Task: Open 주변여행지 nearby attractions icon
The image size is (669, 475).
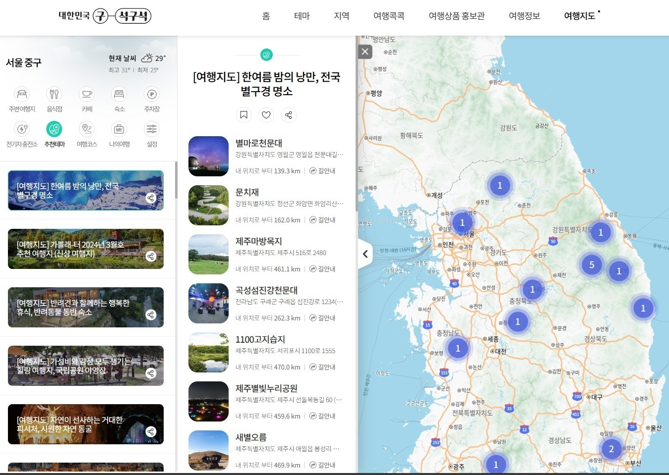Action: click(22, 94)
